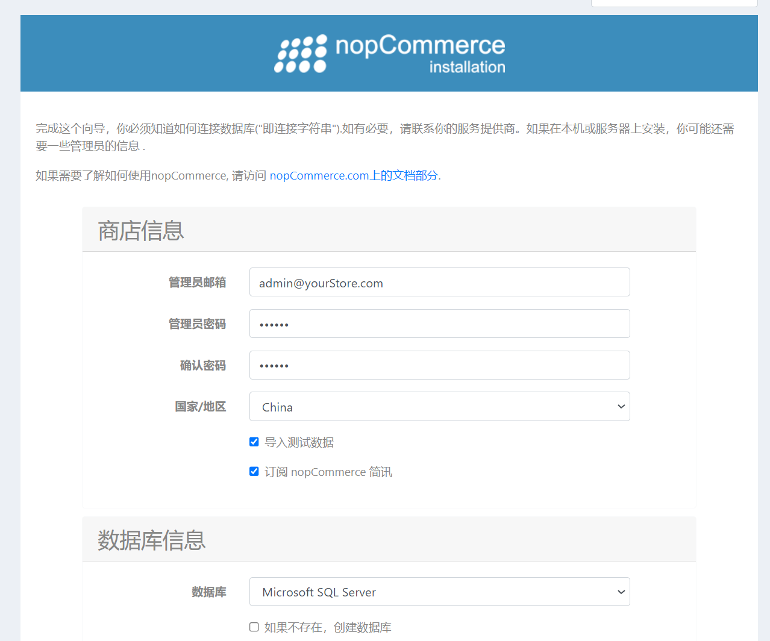This screenshot has height=641, width=770.
Task: Uncheck the 导入测试数据 checkbox
Action: (x=254, y=442)
